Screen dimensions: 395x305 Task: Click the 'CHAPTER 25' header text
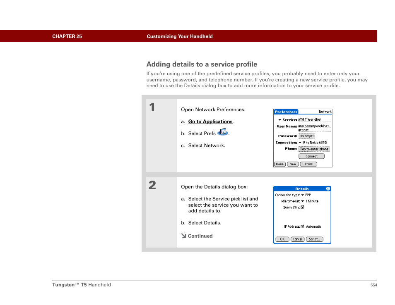[x=67, y=36]
